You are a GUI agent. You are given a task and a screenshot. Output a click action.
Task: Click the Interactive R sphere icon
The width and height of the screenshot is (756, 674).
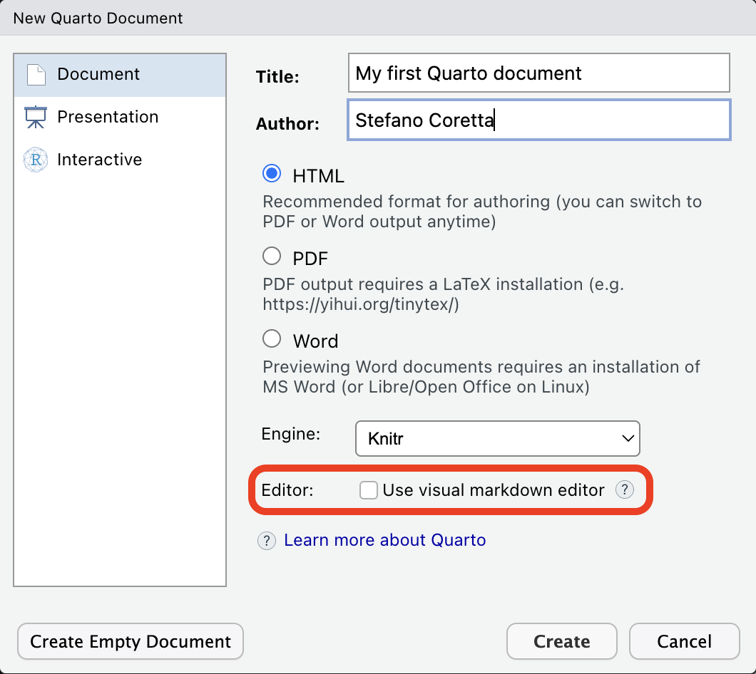pyautogui.click(x=36, y=160)
